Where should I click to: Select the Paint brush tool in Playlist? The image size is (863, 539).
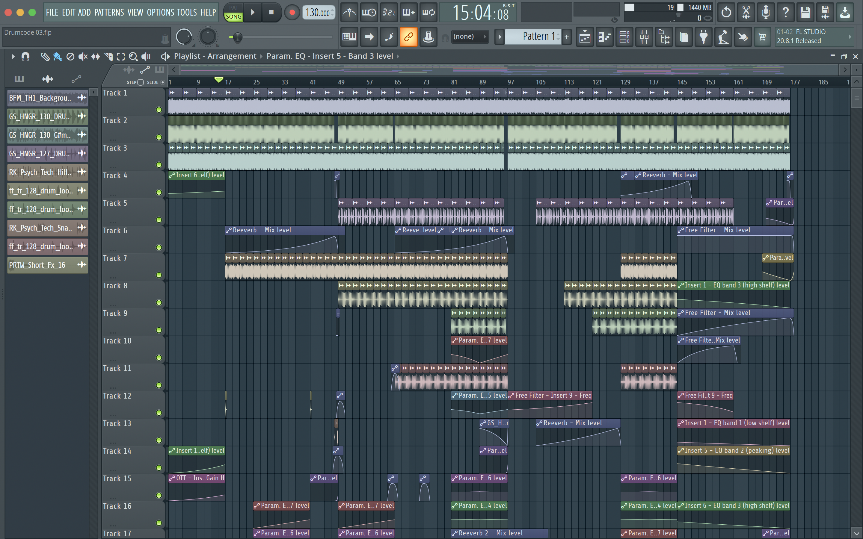58,56
